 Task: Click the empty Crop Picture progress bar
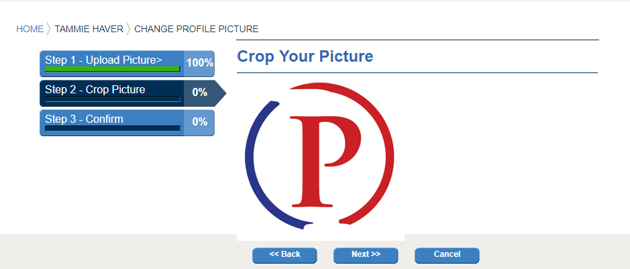[112, 99]
